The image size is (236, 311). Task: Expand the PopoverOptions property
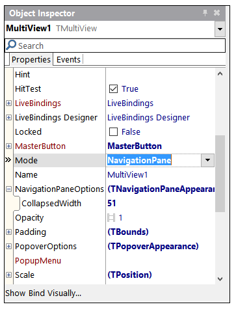coord(8,247)
